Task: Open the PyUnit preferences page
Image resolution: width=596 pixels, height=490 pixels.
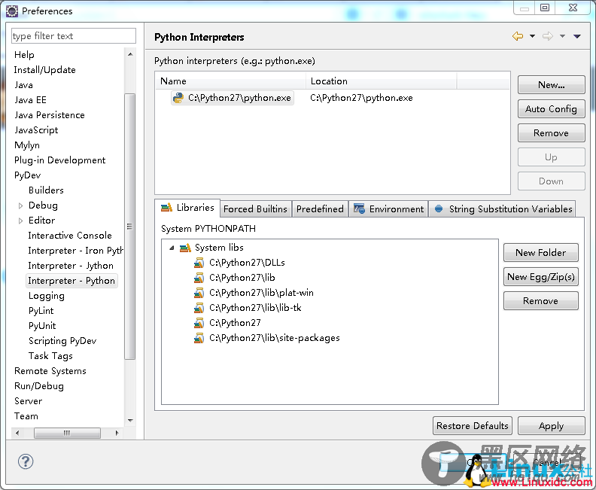Action: (x=42, y=326)
